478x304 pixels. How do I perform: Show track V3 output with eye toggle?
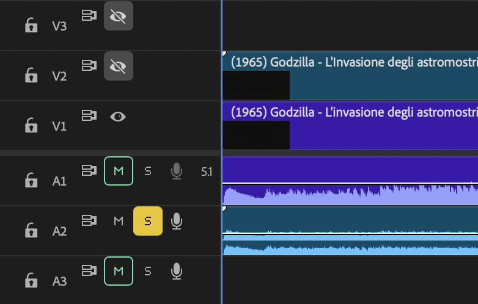pos(118,16)
